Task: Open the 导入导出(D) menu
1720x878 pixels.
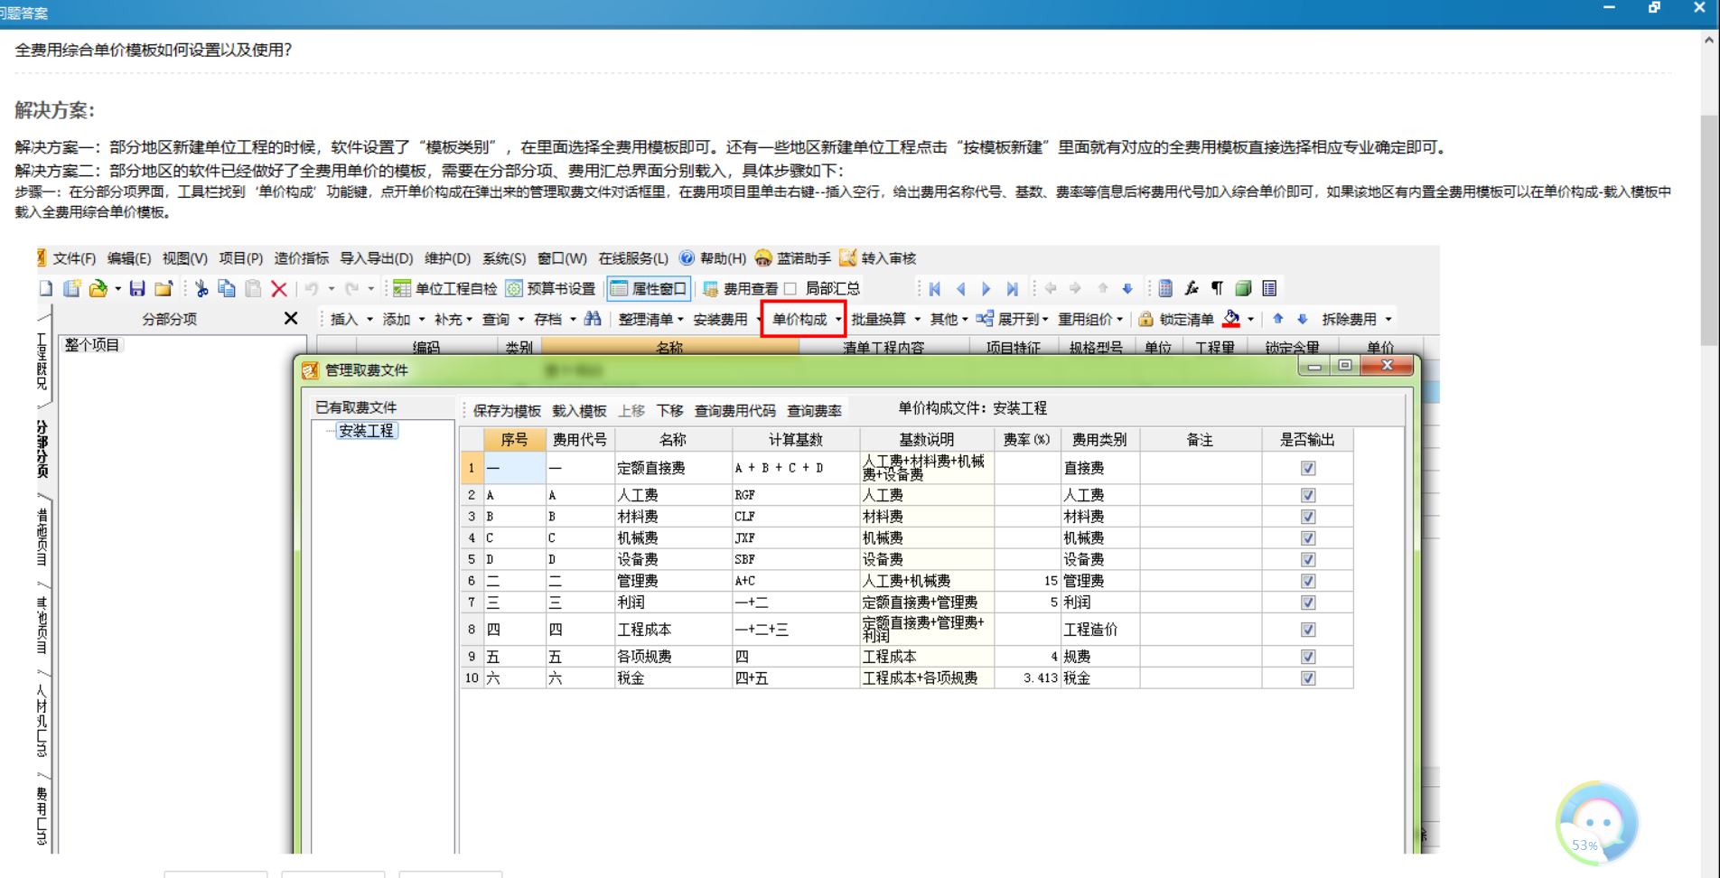Action: point(376,258)
